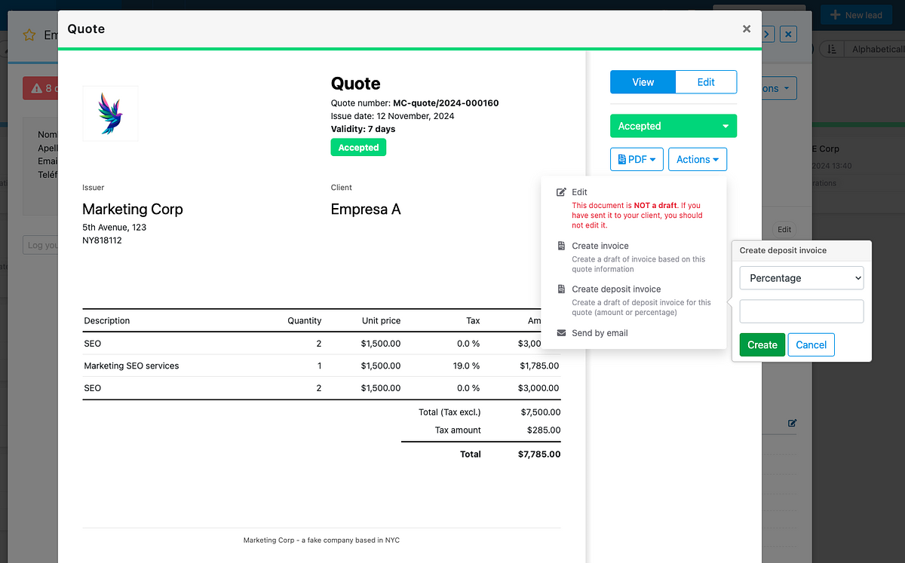Star the lead using the favorite icon
The height and width of the screenshot is (563, 905).
(x=29, y=35)
